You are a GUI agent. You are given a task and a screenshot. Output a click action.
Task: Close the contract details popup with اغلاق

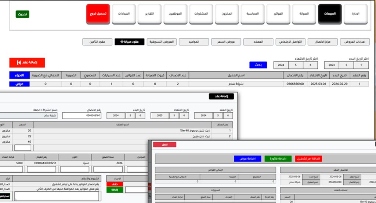[x=164, y=144]
